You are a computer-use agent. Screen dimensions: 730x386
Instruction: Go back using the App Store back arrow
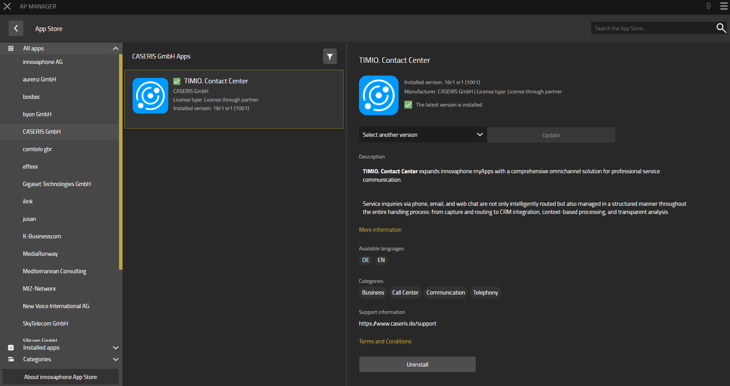16,28
